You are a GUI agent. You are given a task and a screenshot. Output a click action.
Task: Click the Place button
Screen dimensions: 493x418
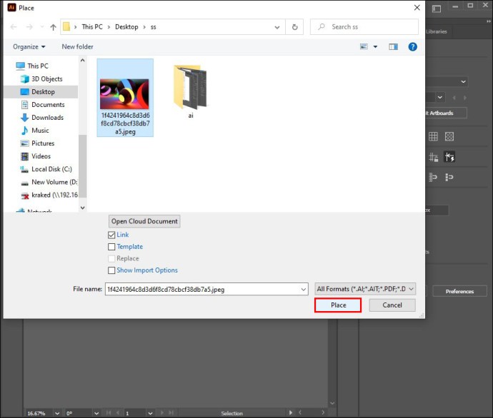338,305
